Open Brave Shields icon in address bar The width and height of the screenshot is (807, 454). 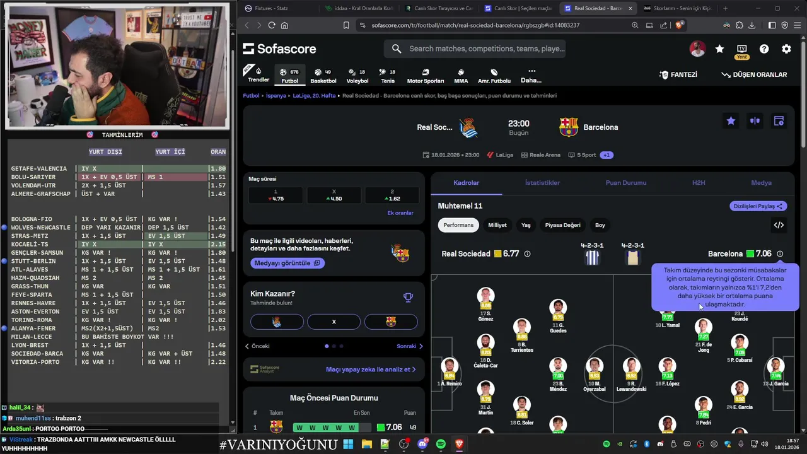pos(679,25)
